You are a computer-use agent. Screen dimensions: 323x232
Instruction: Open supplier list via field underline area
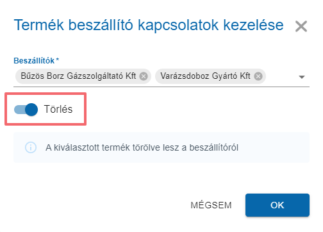161,86
